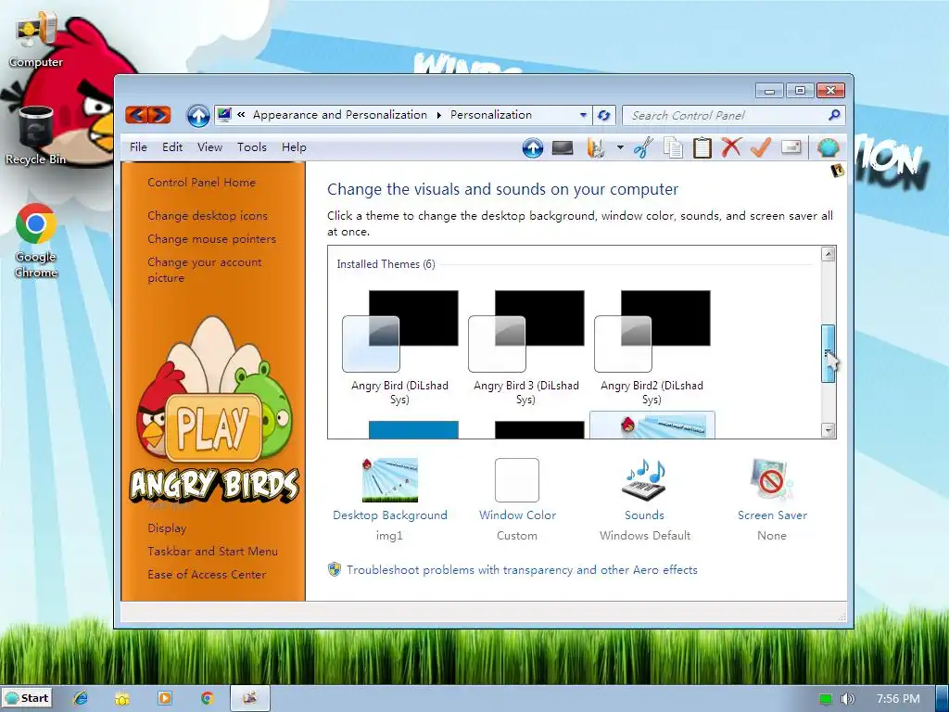This screenshot has width=949, height=712.
Task: Click the taskbar clock showing 7:56 PM
Action: coord(898,699)
